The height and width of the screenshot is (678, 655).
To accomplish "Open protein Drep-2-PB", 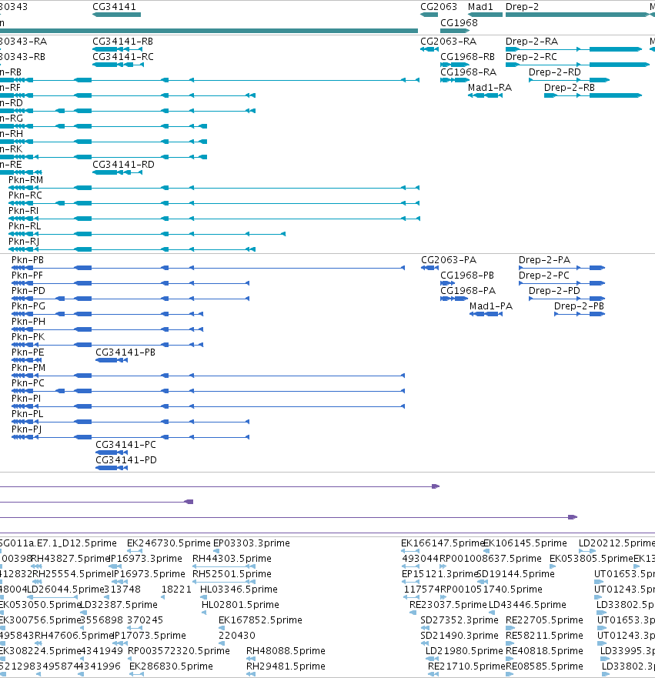I will 579,306.
